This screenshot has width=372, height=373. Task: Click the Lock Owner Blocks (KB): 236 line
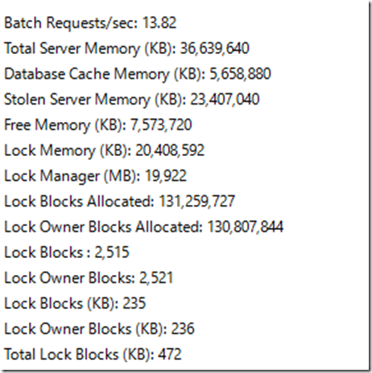pos(99,330)
